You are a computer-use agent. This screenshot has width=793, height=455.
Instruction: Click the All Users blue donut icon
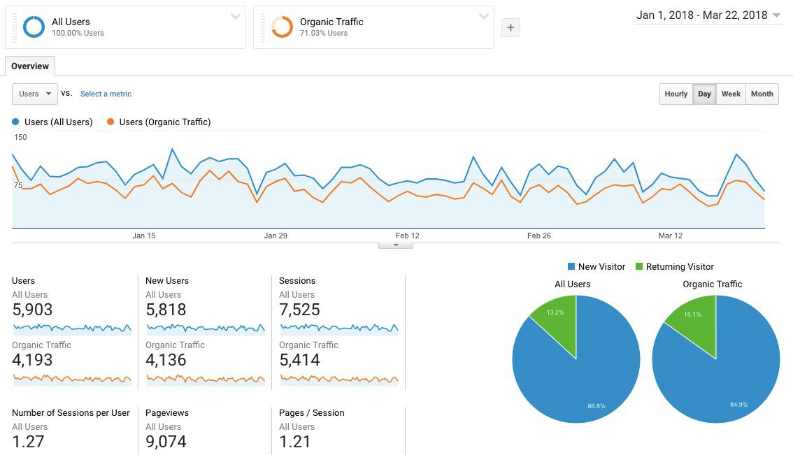34,27
